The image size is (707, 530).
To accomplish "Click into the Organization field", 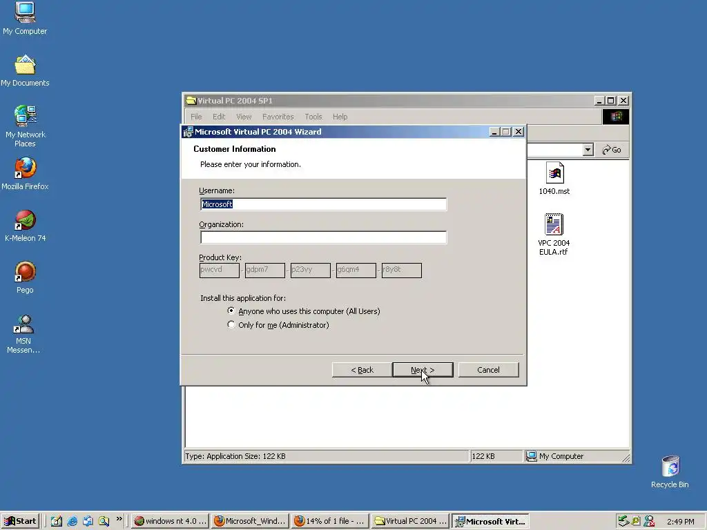I will pyautogui.click(x=323, y=237).
